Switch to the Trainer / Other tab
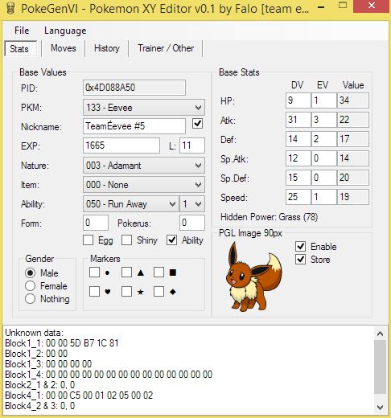The height and width of the screenshot is (418, 391). point(166,48)
